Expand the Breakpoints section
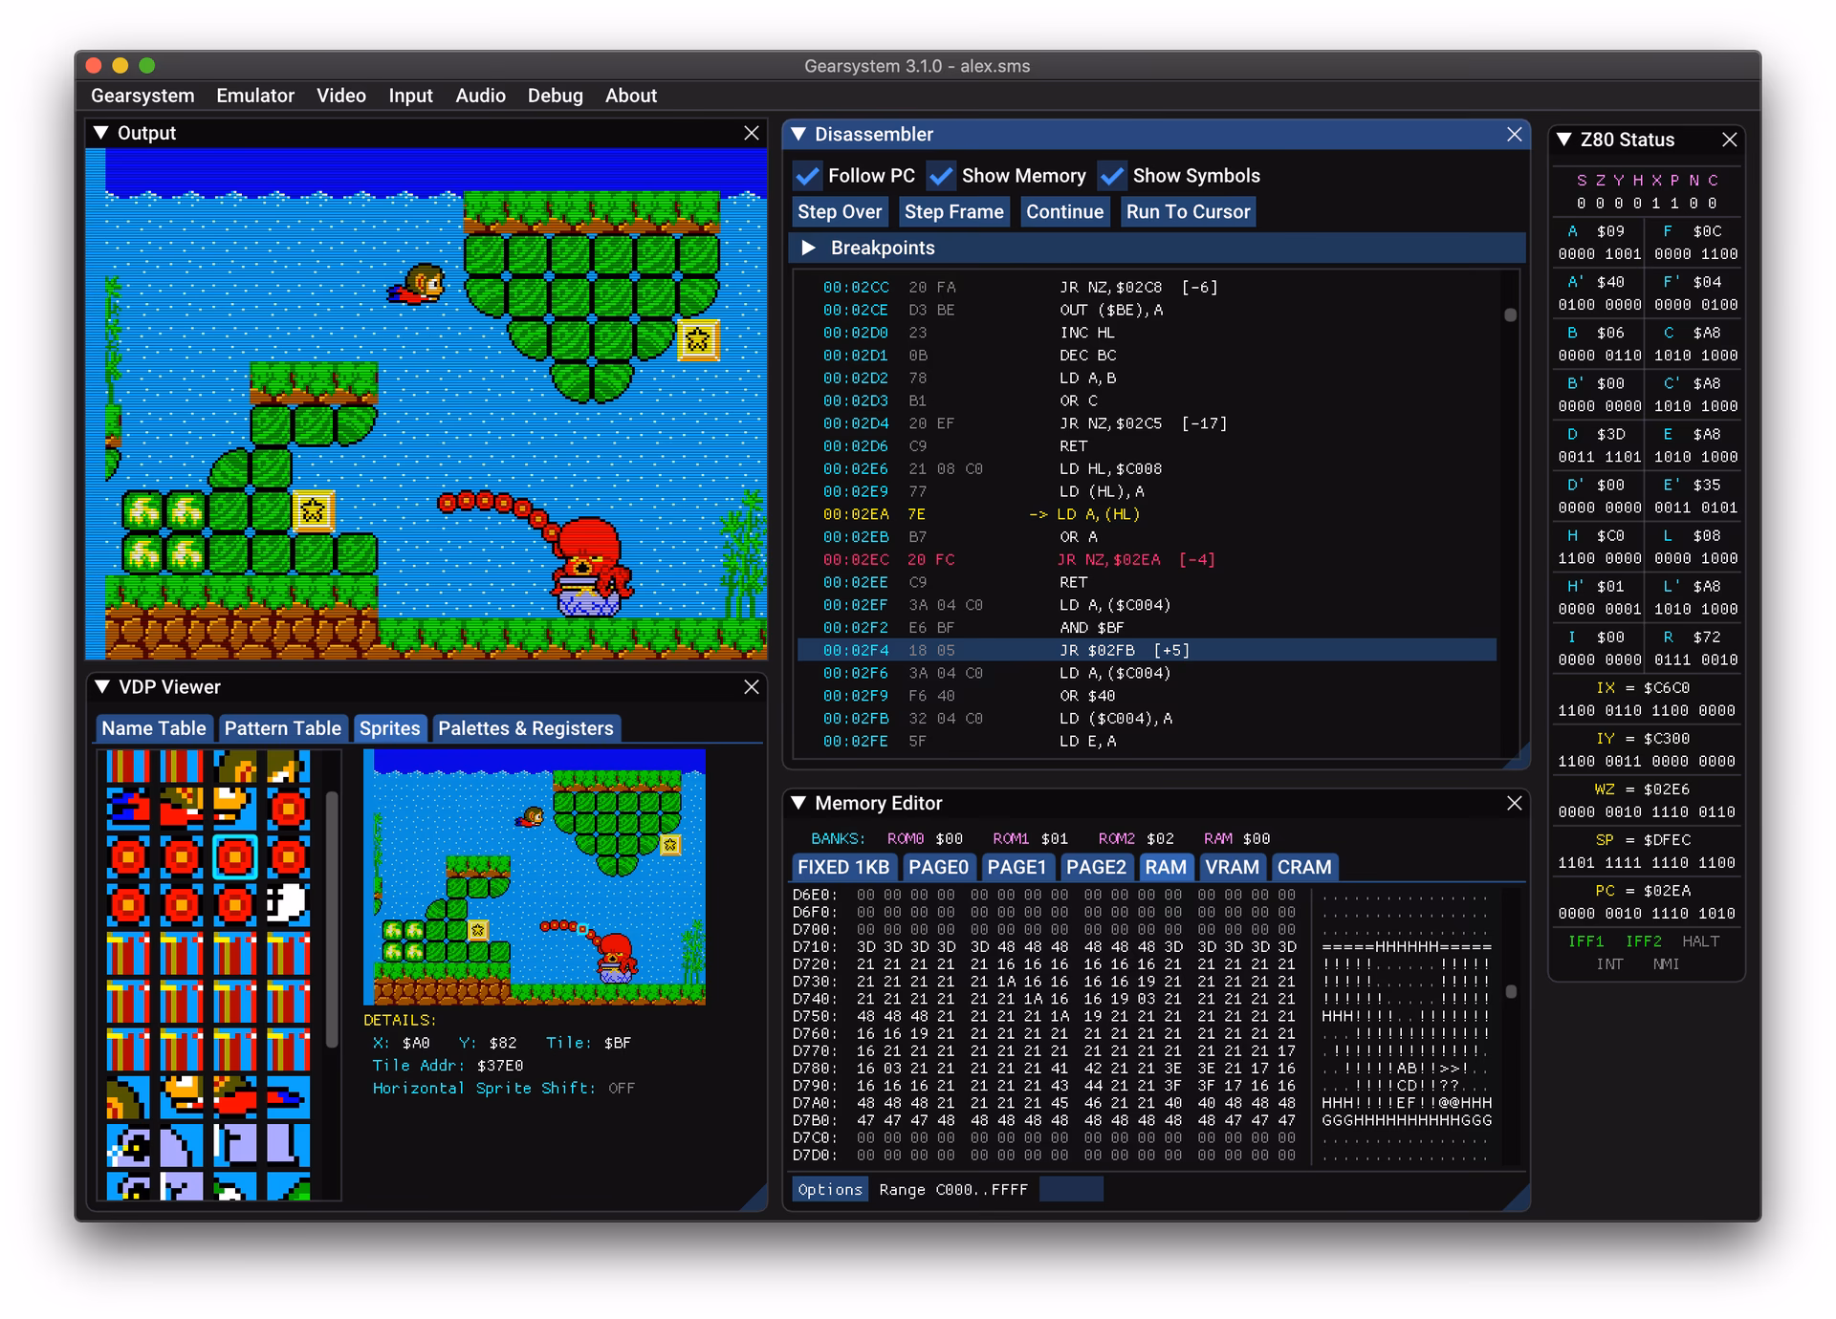The height and width of the screenshot is (1319, 1836). point(809,248)
